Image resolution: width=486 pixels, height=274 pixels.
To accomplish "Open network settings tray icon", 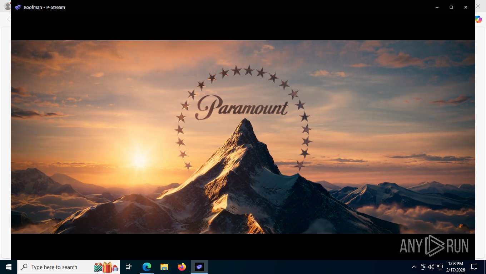I will (440, 267).
